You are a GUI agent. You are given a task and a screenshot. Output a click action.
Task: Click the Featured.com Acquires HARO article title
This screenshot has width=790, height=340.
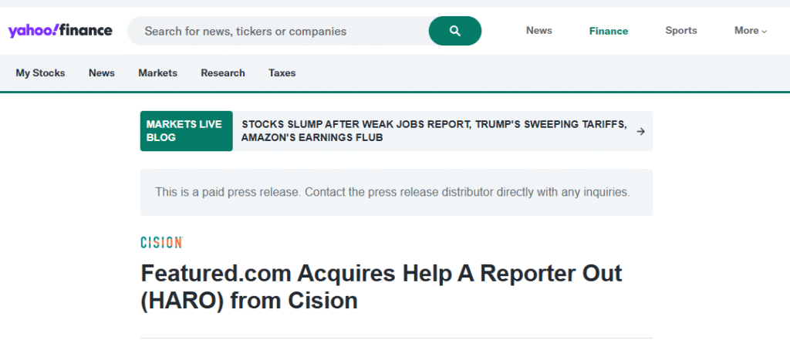[381, 286]
